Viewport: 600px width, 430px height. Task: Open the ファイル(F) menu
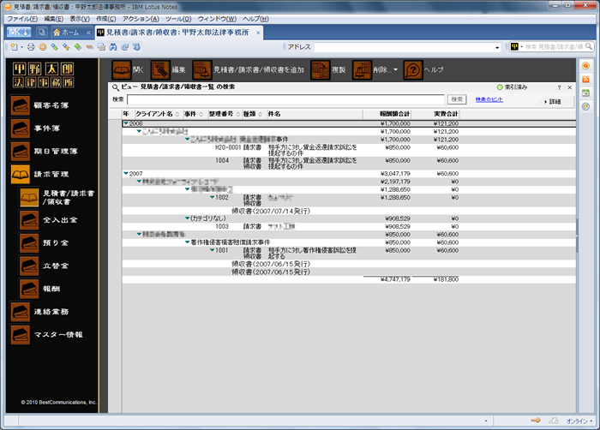[x=22, y=19]
